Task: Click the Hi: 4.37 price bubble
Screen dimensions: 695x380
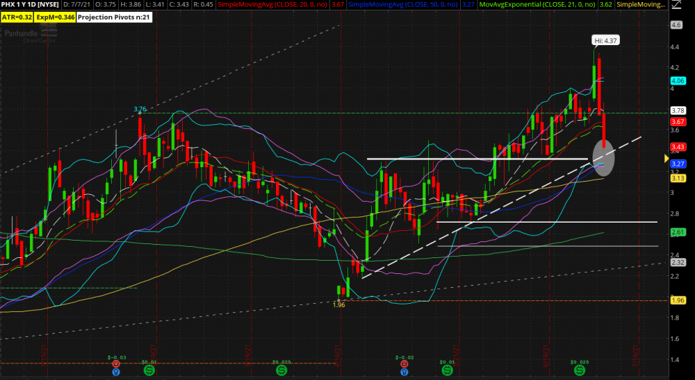Action: (x=604, y=40)
